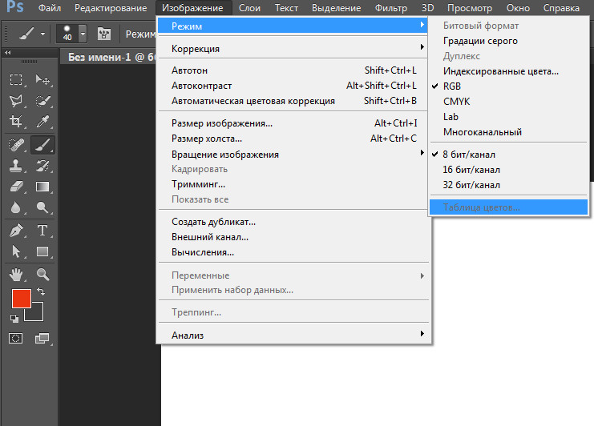The image size is (594, 426).
Task: Open the red foreground color swatch
Action: coord(21,299)
